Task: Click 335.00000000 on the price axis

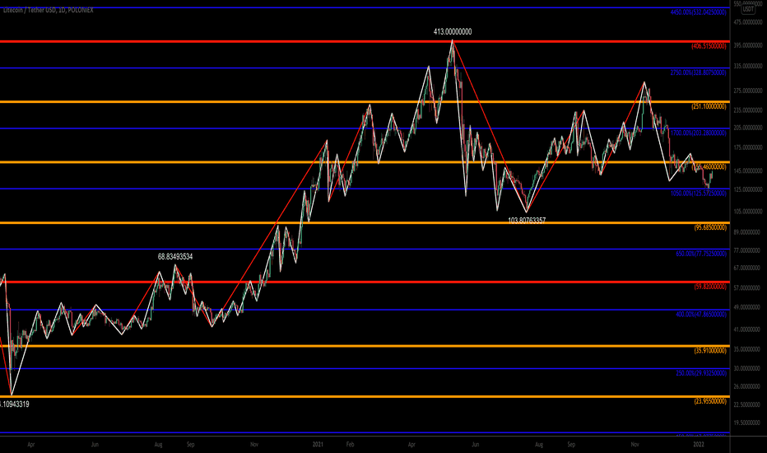Action: click(x=748, y=66)
